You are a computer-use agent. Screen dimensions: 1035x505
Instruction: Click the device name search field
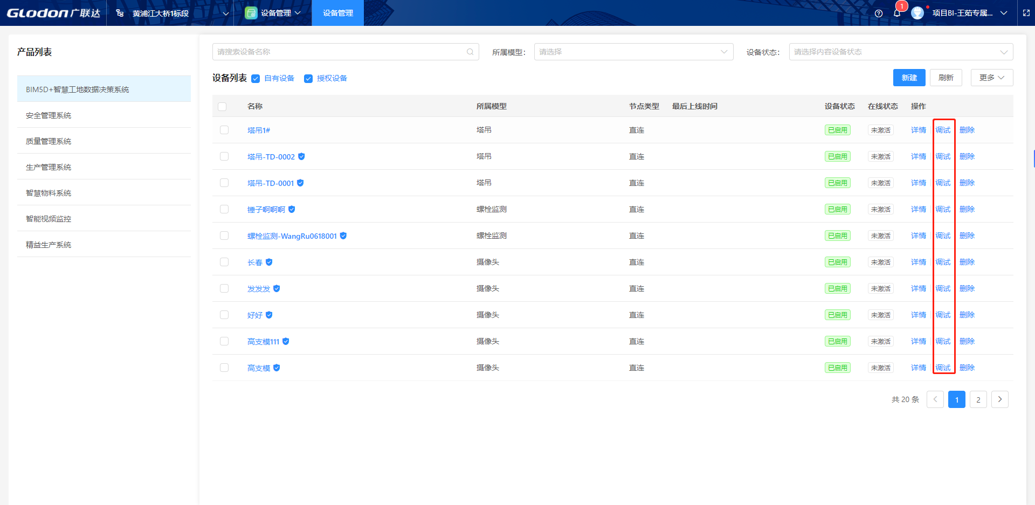340,52
